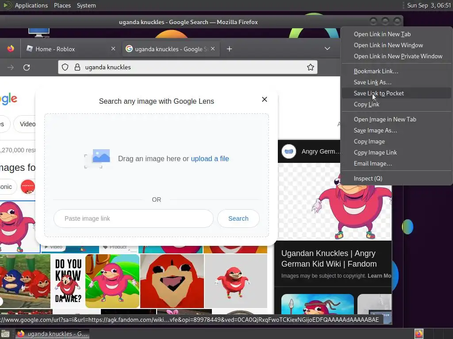Click the show desktop icon in bottom panel
The height and width of the screenshot is (339, 453).
pos(5,334)
